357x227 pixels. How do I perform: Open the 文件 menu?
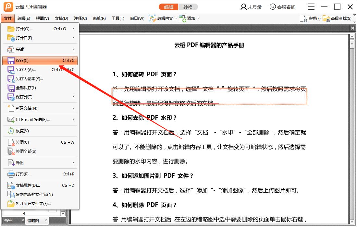pos(8,18)
